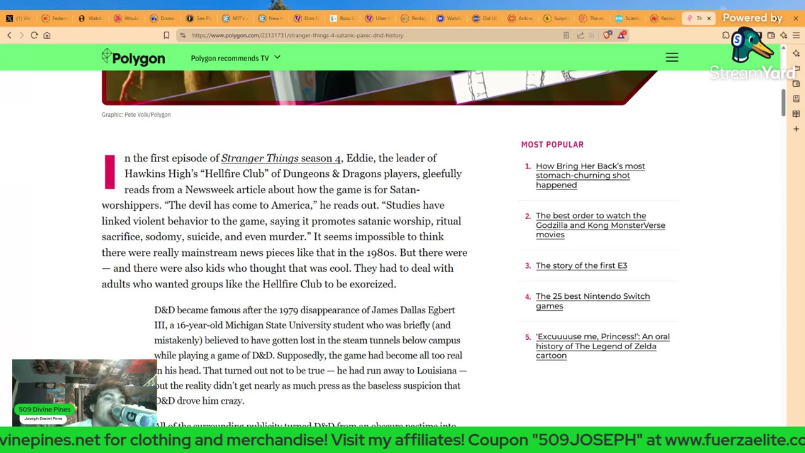Switch to the Drone tab

[x=162, y=18]
